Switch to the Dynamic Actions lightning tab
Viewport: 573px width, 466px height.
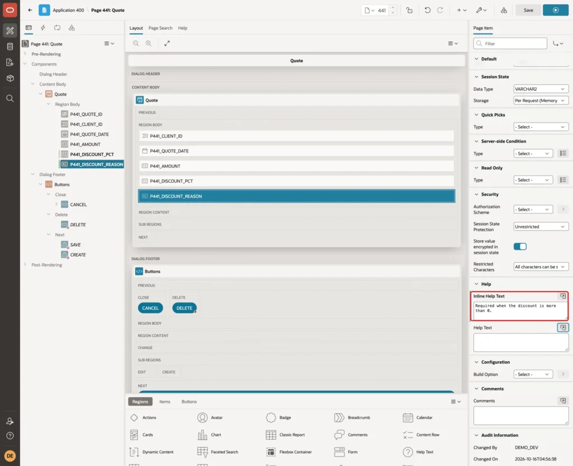[43, 28]
